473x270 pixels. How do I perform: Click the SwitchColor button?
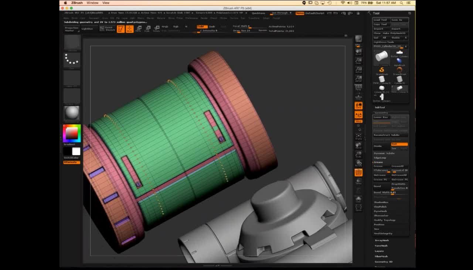tap(72, 158)
